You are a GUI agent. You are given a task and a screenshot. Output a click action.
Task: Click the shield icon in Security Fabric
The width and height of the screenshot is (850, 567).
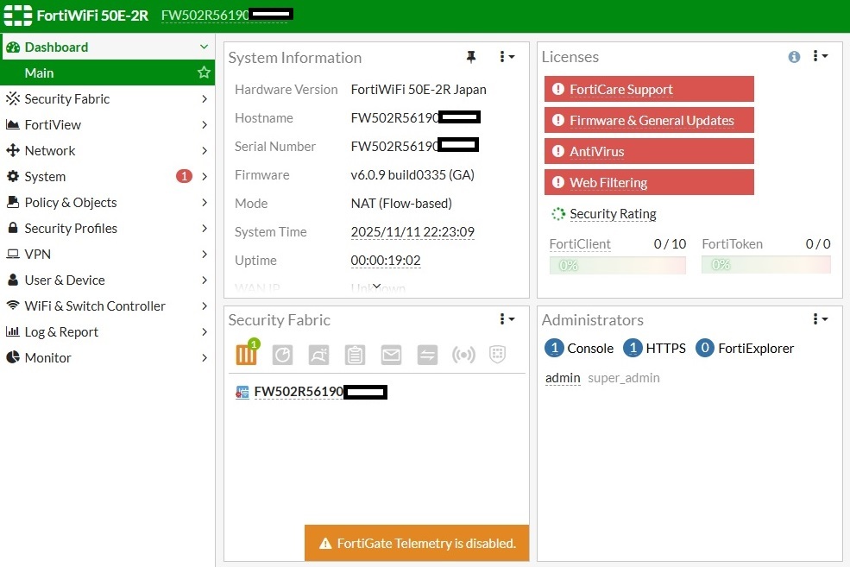[x=497, y=355]
